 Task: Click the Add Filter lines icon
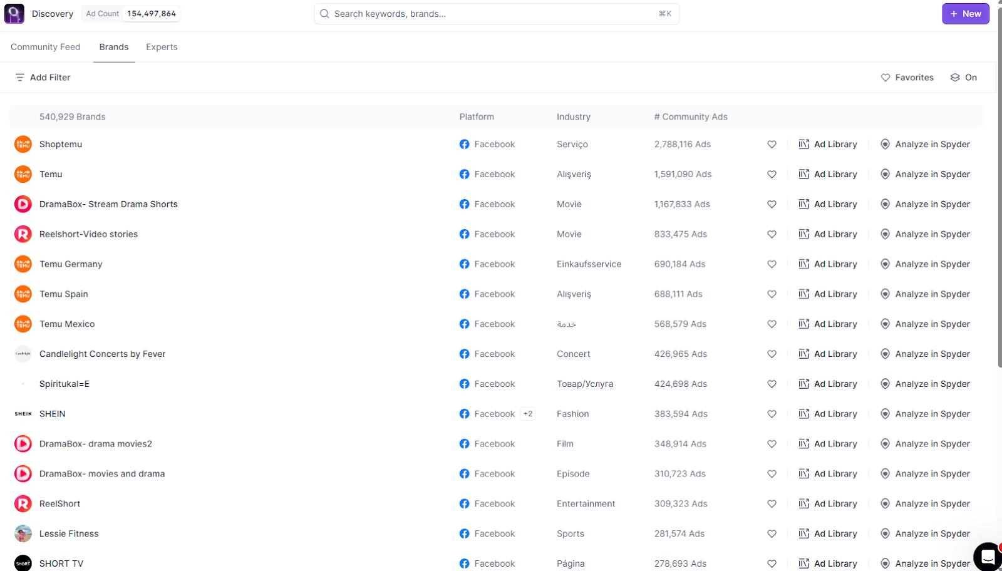[x=20, y=78]
